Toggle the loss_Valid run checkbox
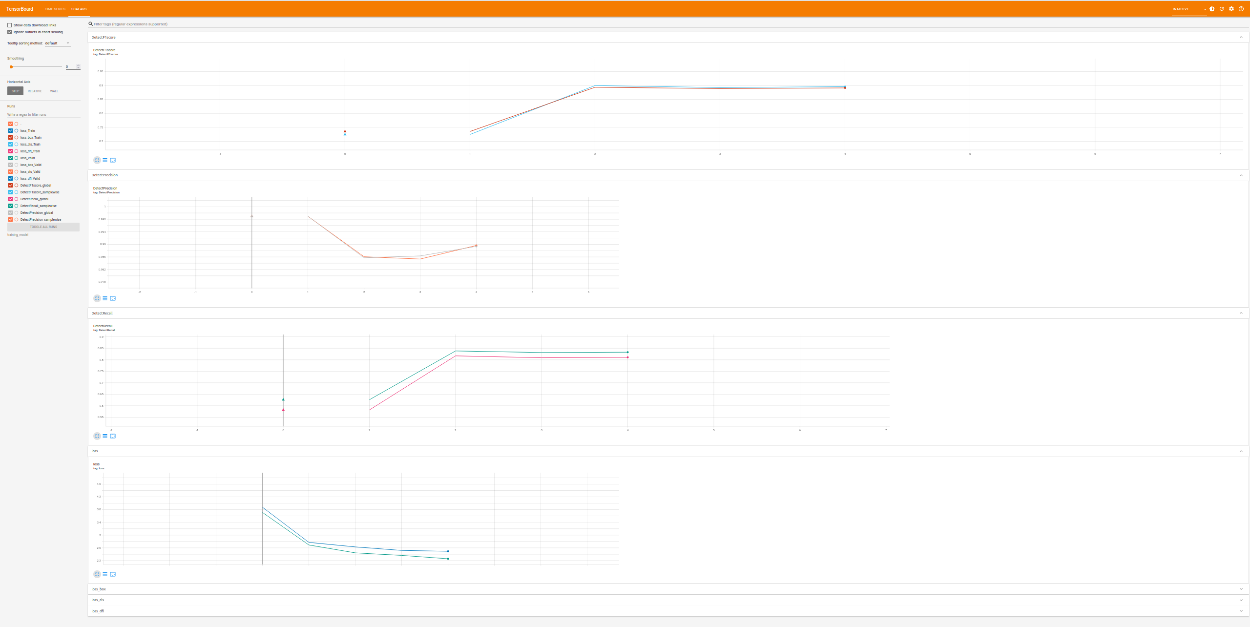The image size is (1250, 627). tap(10, 158)
